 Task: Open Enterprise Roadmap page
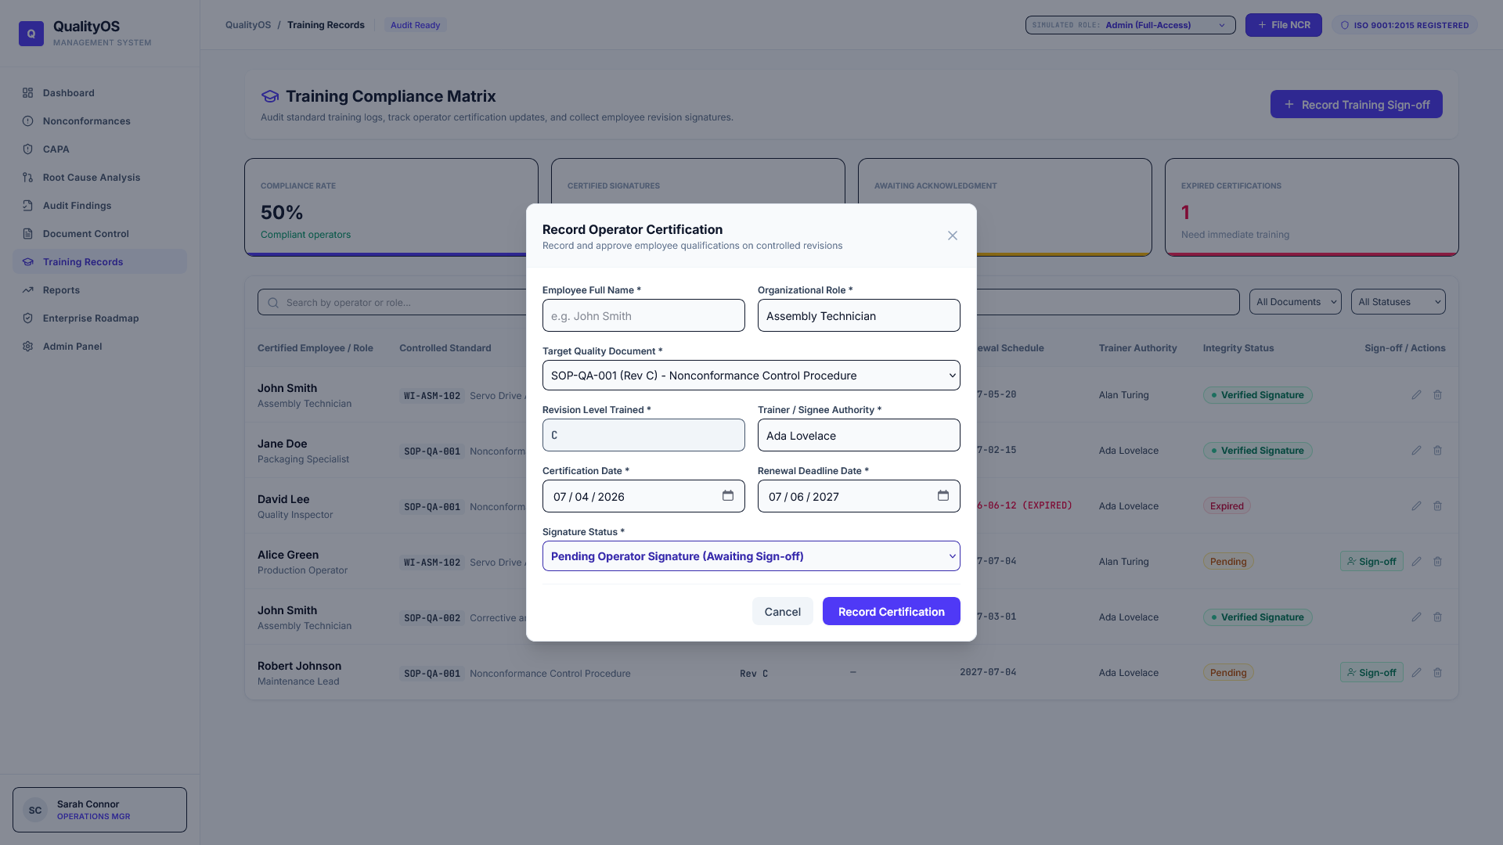coord(99,318)
